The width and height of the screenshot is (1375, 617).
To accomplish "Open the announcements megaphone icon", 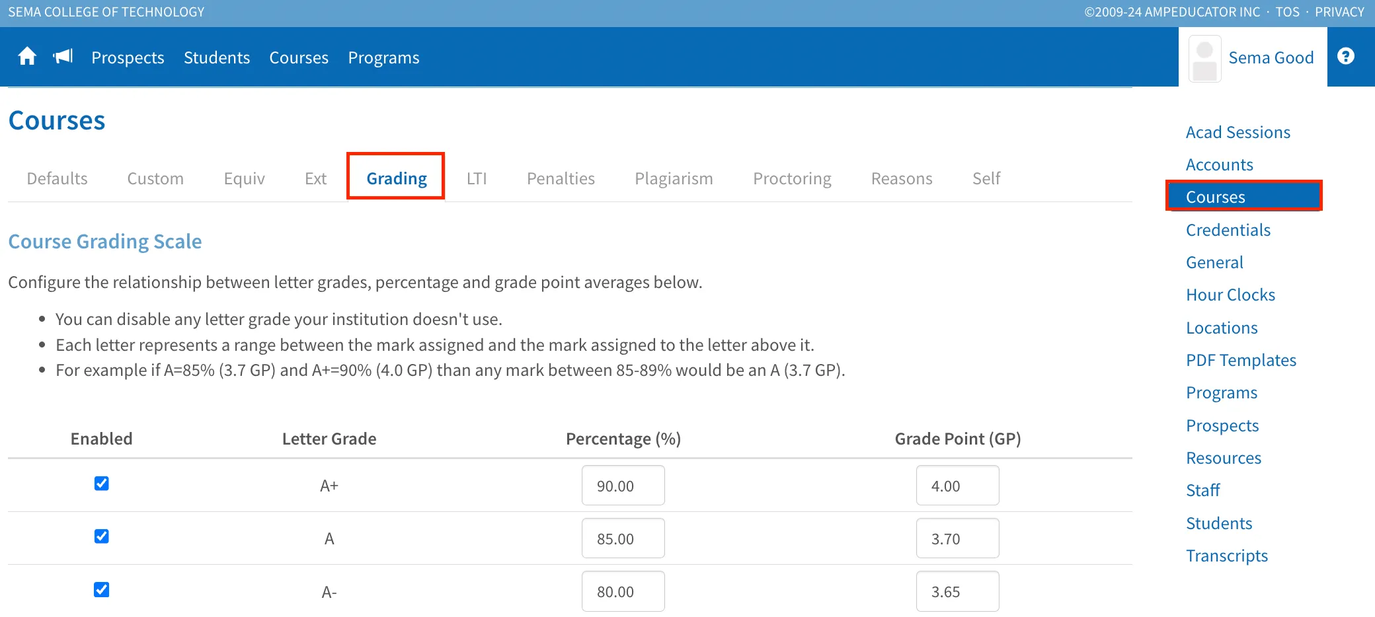I will (63, 57).
